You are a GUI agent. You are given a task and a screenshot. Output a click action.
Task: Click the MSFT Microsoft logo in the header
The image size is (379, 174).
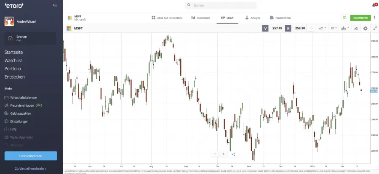70,18
